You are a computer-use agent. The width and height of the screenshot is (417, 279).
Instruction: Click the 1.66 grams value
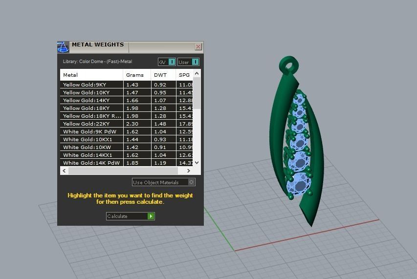pyautogui.click(x=132, y=101)
